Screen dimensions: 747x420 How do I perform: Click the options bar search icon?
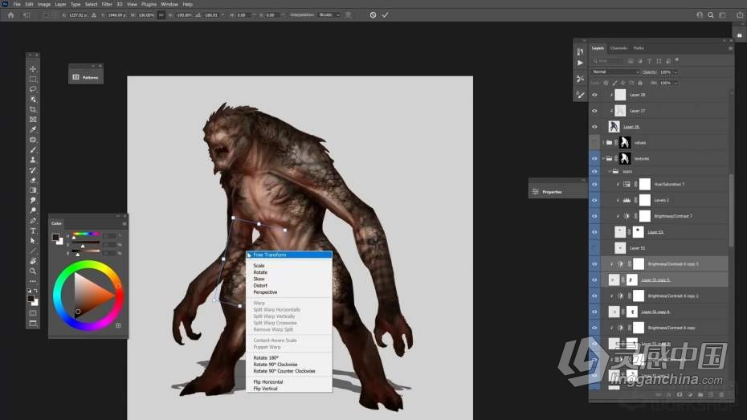710,14
